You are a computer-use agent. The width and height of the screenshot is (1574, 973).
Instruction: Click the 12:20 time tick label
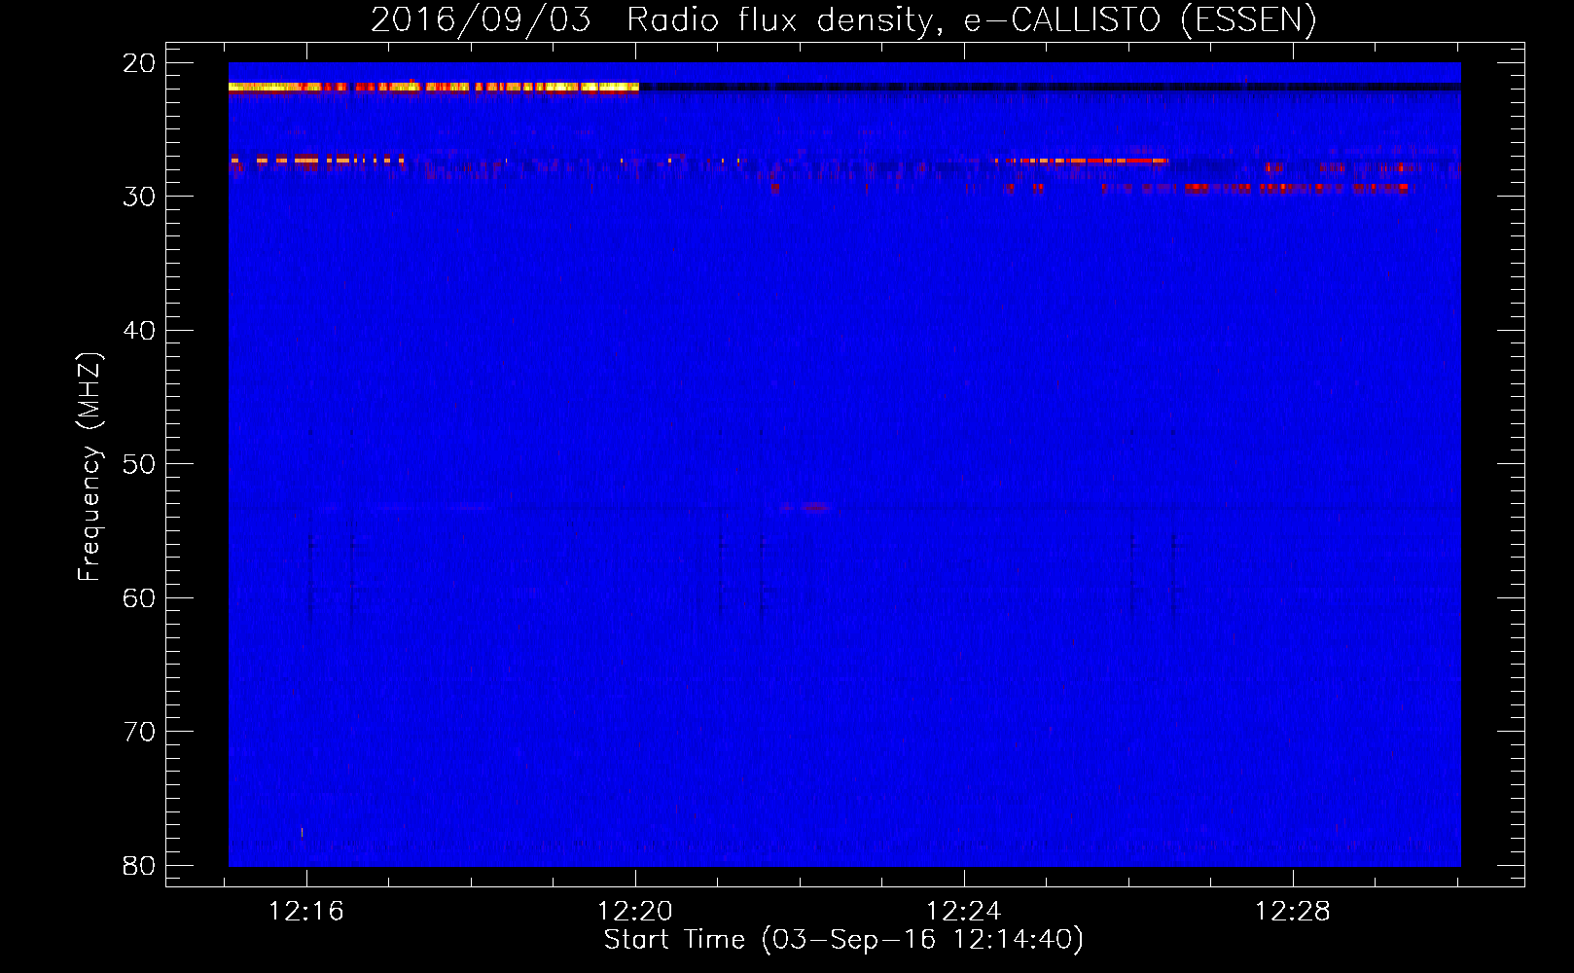pos(635,911)
